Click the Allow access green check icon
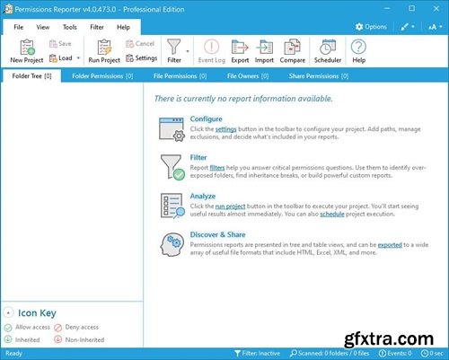 [8, 328]
